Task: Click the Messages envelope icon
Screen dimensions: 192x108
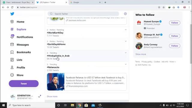Action: 12,44
